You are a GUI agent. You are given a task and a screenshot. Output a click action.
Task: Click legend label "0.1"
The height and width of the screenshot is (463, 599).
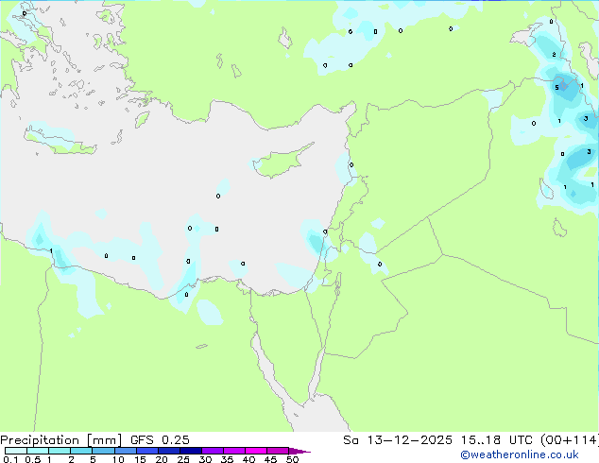[x=10, y=459]
